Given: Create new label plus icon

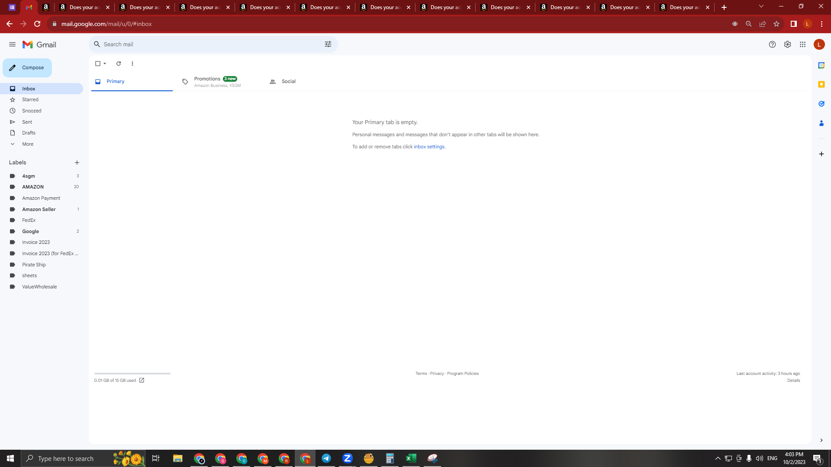Looking at the screenshot, I should point(77,163).
